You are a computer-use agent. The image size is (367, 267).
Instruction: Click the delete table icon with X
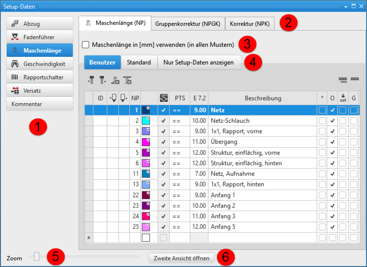click(x=127, y=80)
